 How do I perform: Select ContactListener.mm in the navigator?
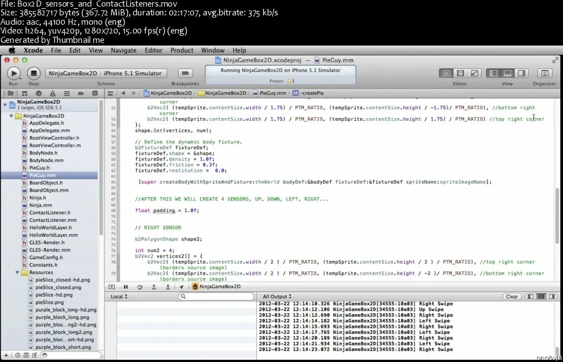pyautogui.click(x=53, y=220)
